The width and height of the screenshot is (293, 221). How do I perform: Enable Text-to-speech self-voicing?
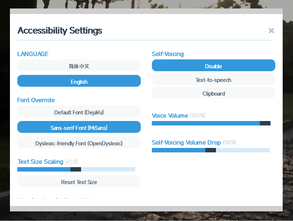tap(213, 80)
